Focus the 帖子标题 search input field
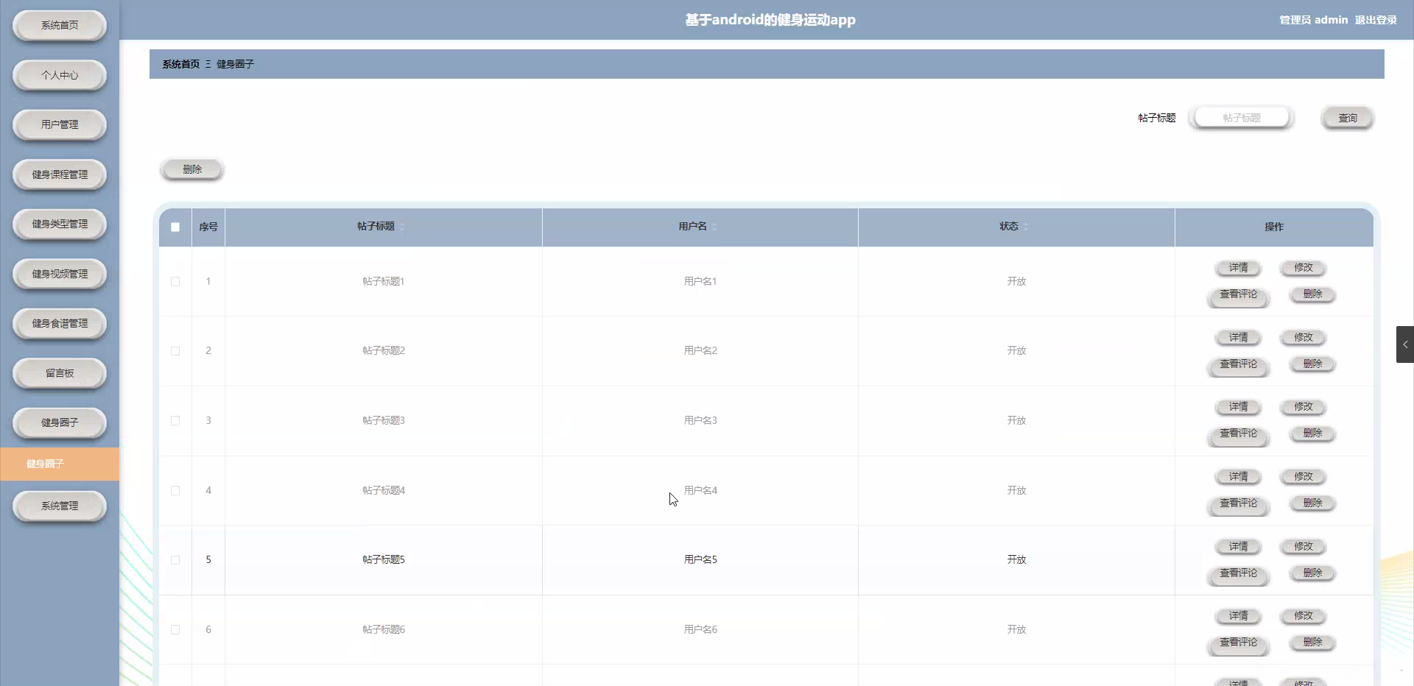The height and width of the screenshot is (686, 1414). point(1242,118)
